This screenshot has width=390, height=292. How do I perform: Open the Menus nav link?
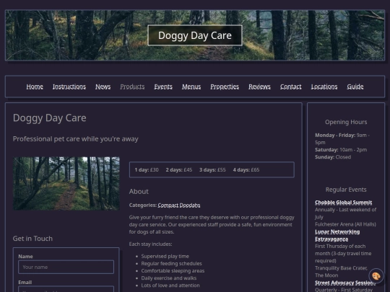coord(191,87)
